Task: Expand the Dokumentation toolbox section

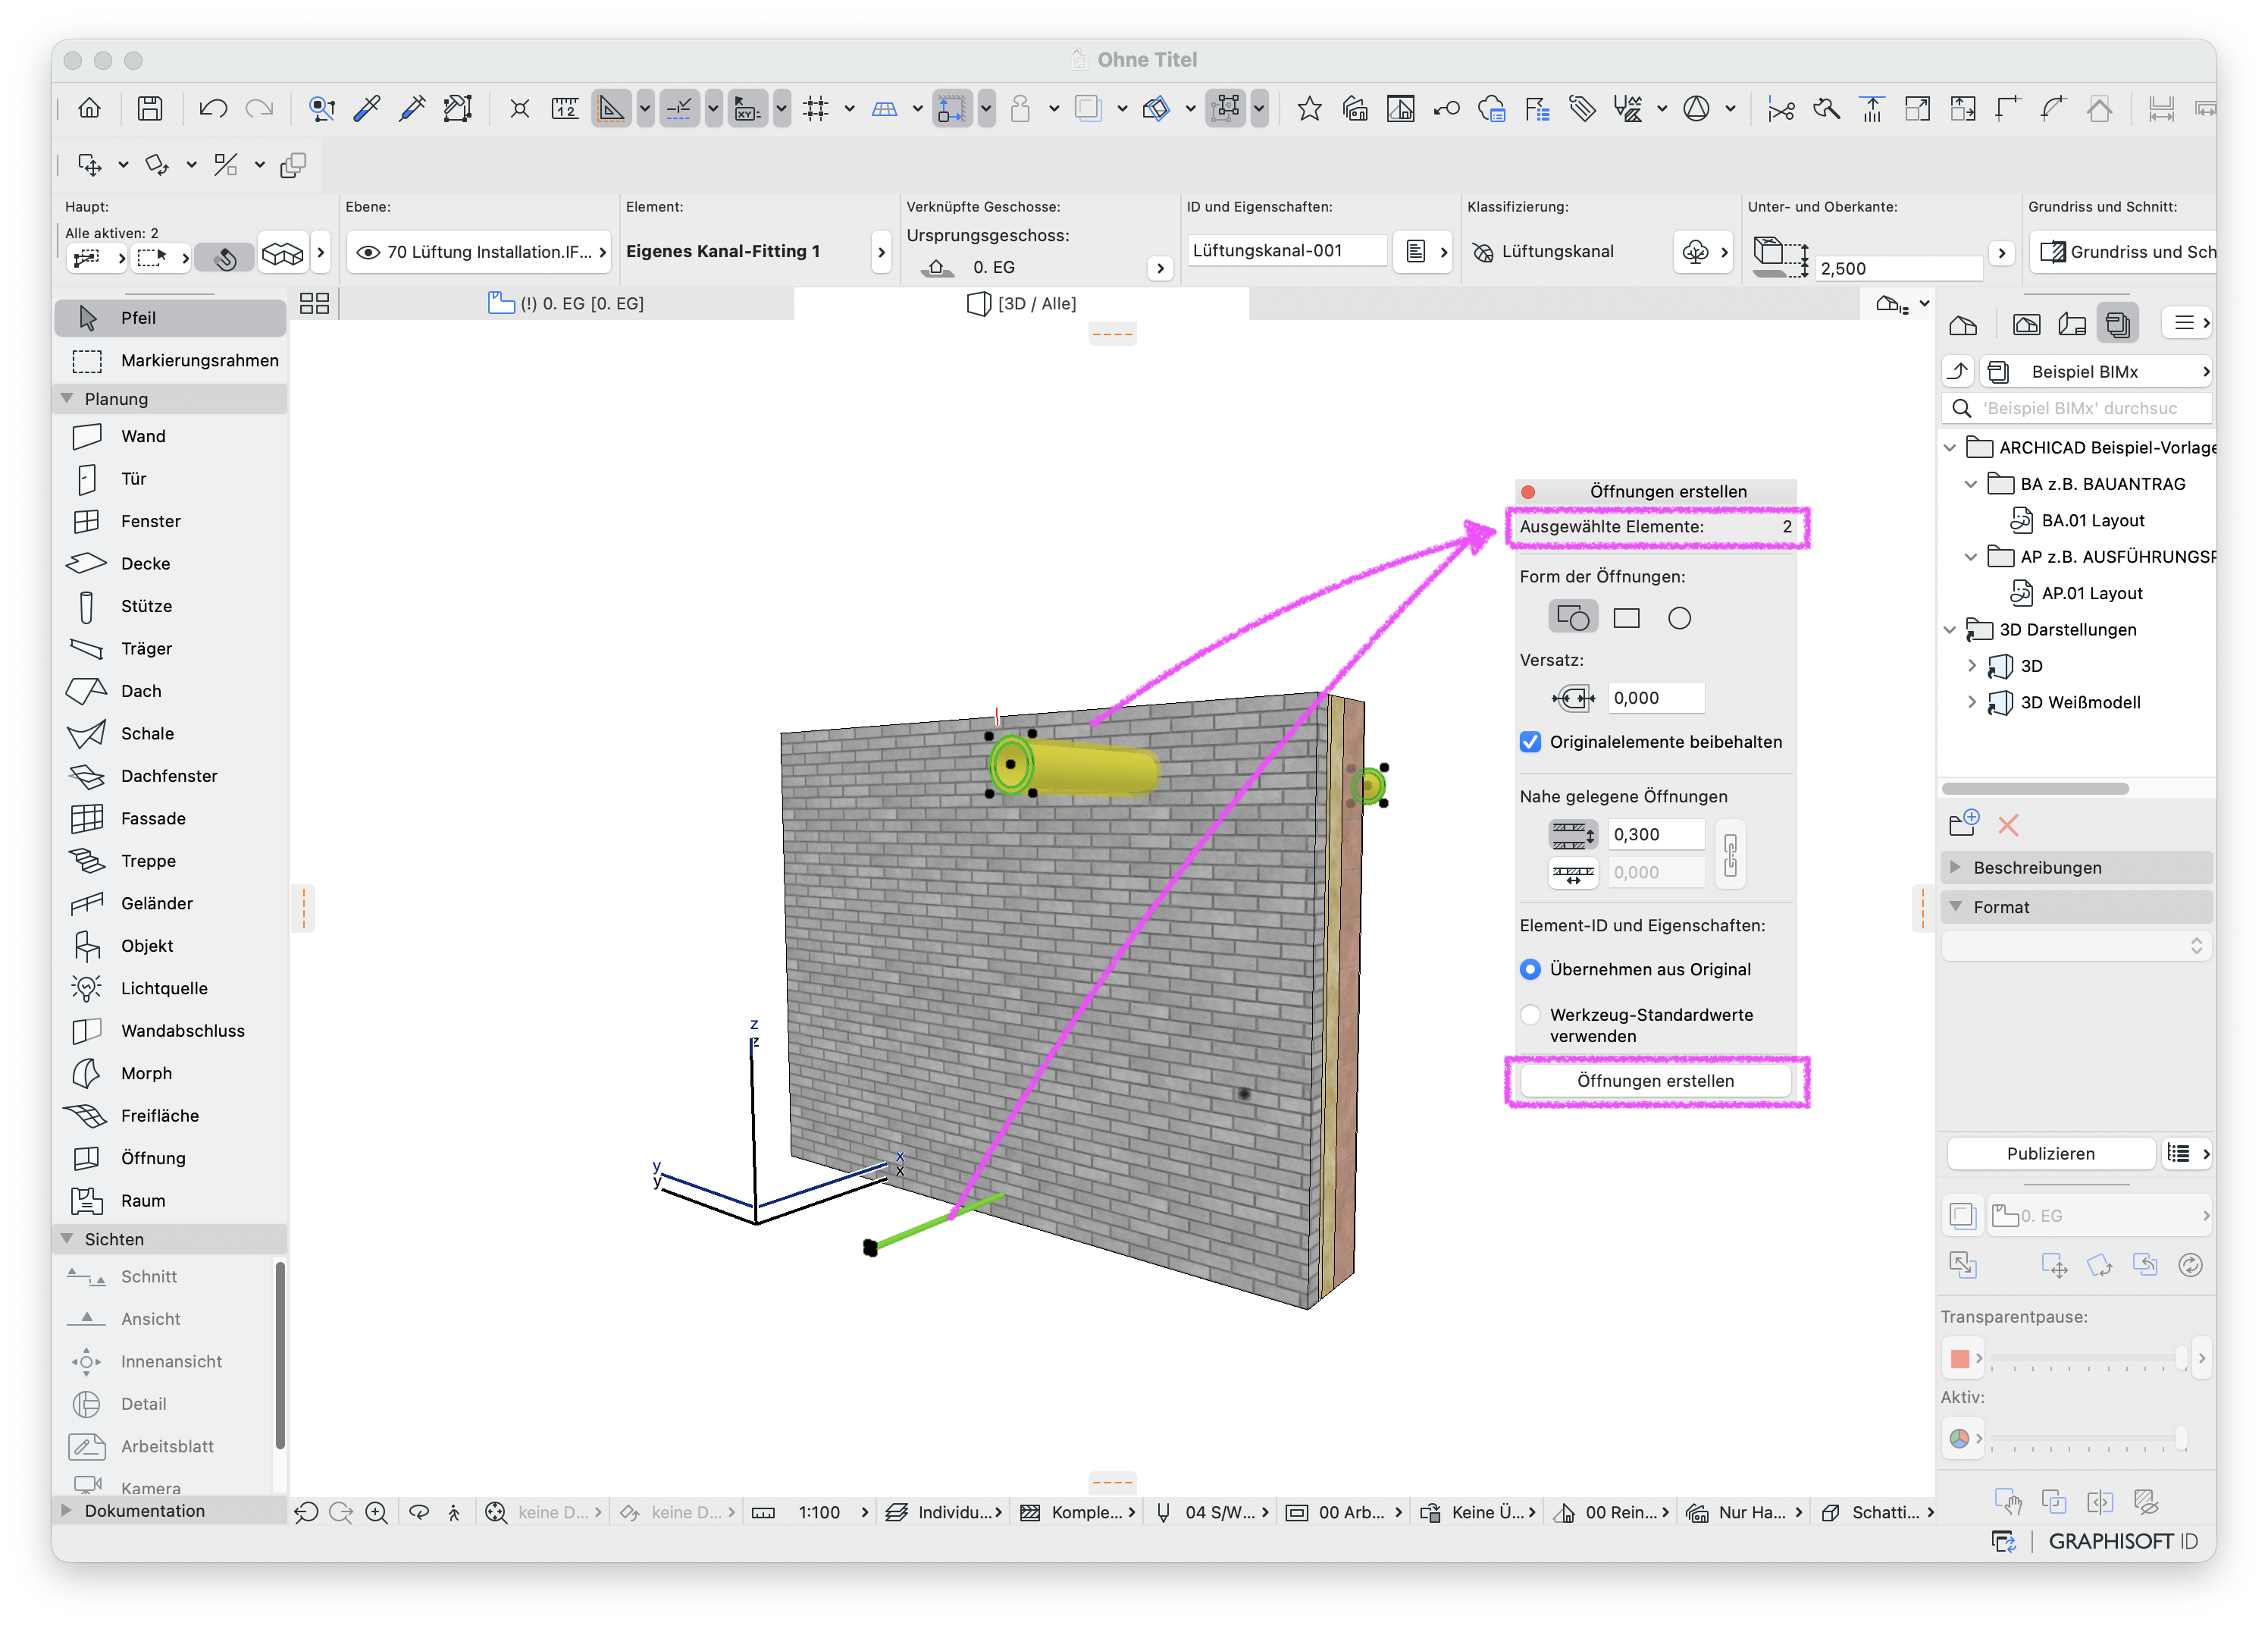Action: coord(67,1511)
